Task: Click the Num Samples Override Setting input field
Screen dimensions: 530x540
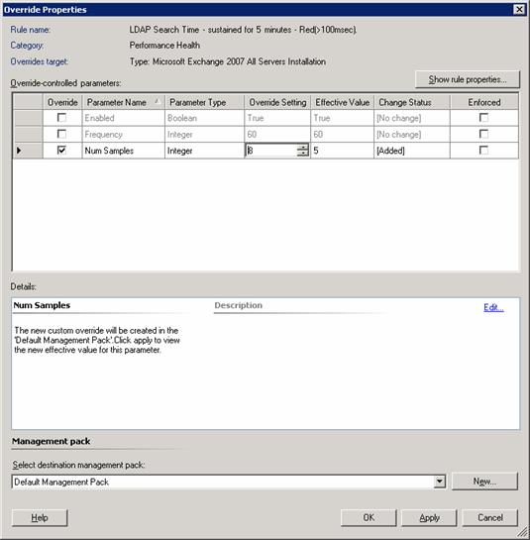Action: tap(271, 151)
